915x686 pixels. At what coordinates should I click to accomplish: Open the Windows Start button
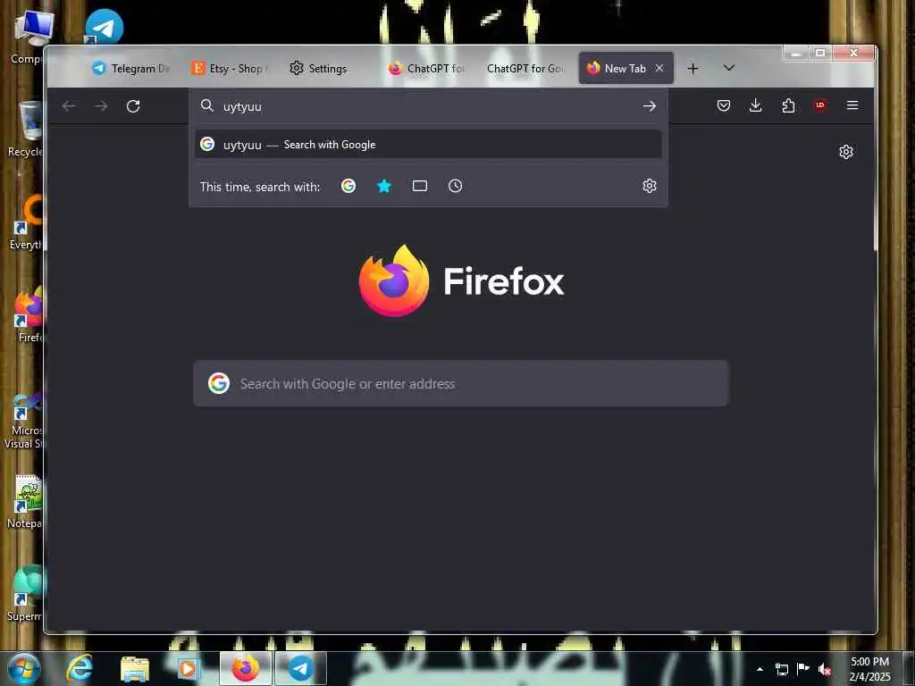point(24,669)
